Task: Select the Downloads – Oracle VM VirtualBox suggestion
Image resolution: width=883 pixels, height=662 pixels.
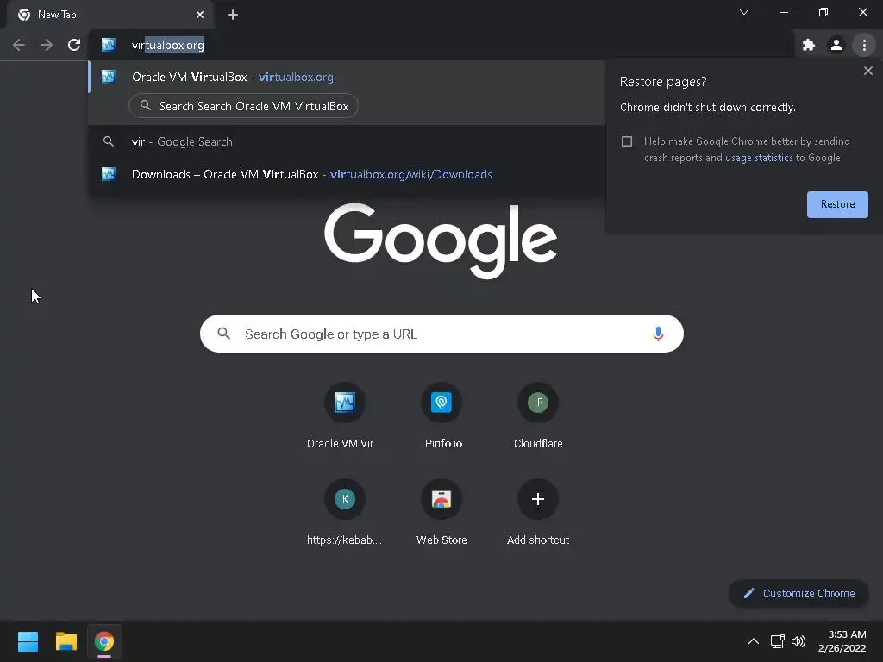Action: coord(347,174)
